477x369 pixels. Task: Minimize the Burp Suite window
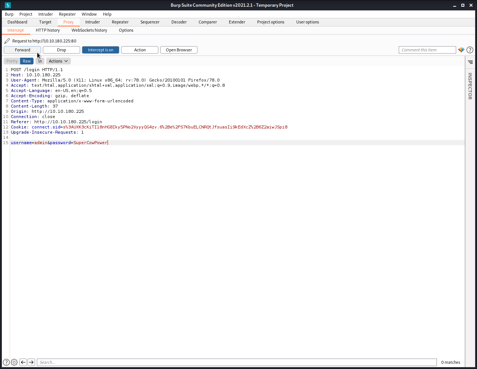click(455, 5)
